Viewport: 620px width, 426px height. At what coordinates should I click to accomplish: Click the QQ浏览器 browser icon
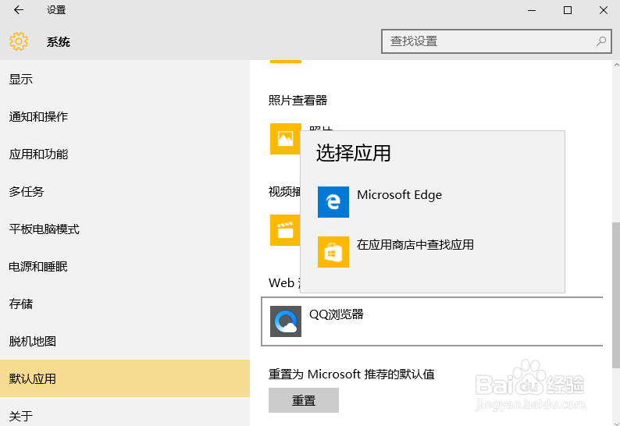(x=286, y=321)
